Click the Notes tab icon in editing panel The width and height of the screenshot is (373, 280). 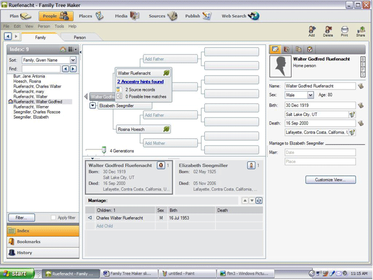(298, 49)
